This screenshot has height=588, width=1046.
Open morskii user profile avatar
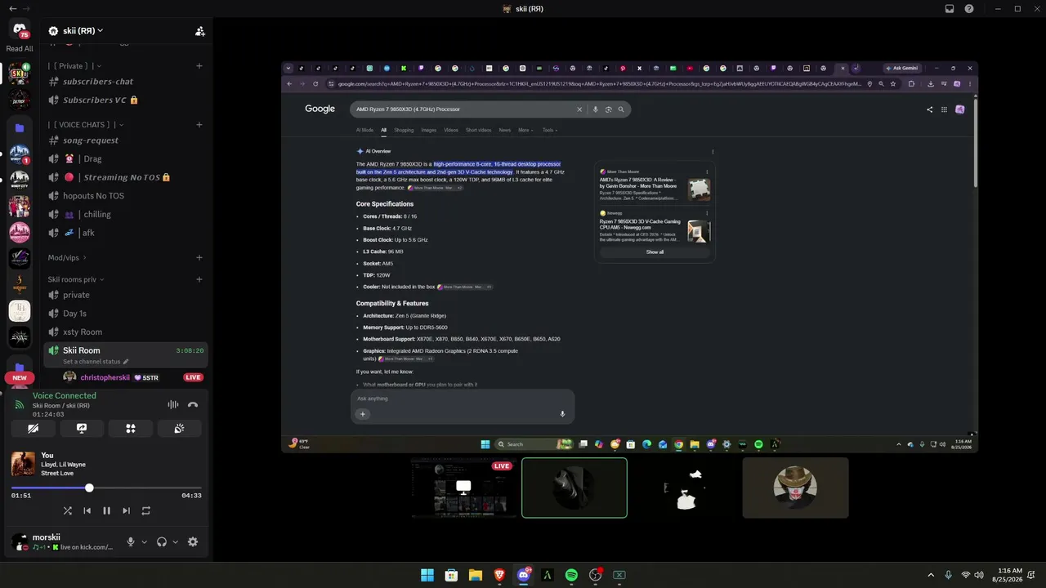click(x=19, y=541)
